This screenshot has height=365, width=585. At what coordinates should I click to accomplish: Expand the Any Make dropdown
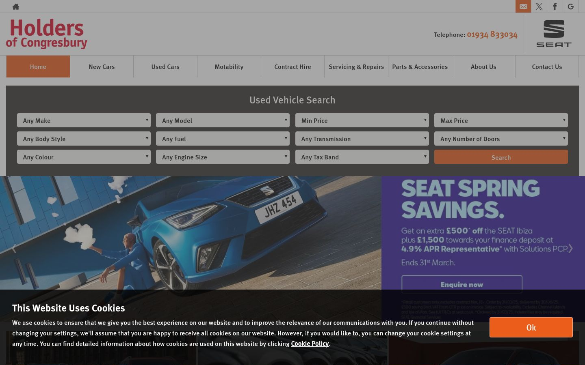[x=84, y=120]
